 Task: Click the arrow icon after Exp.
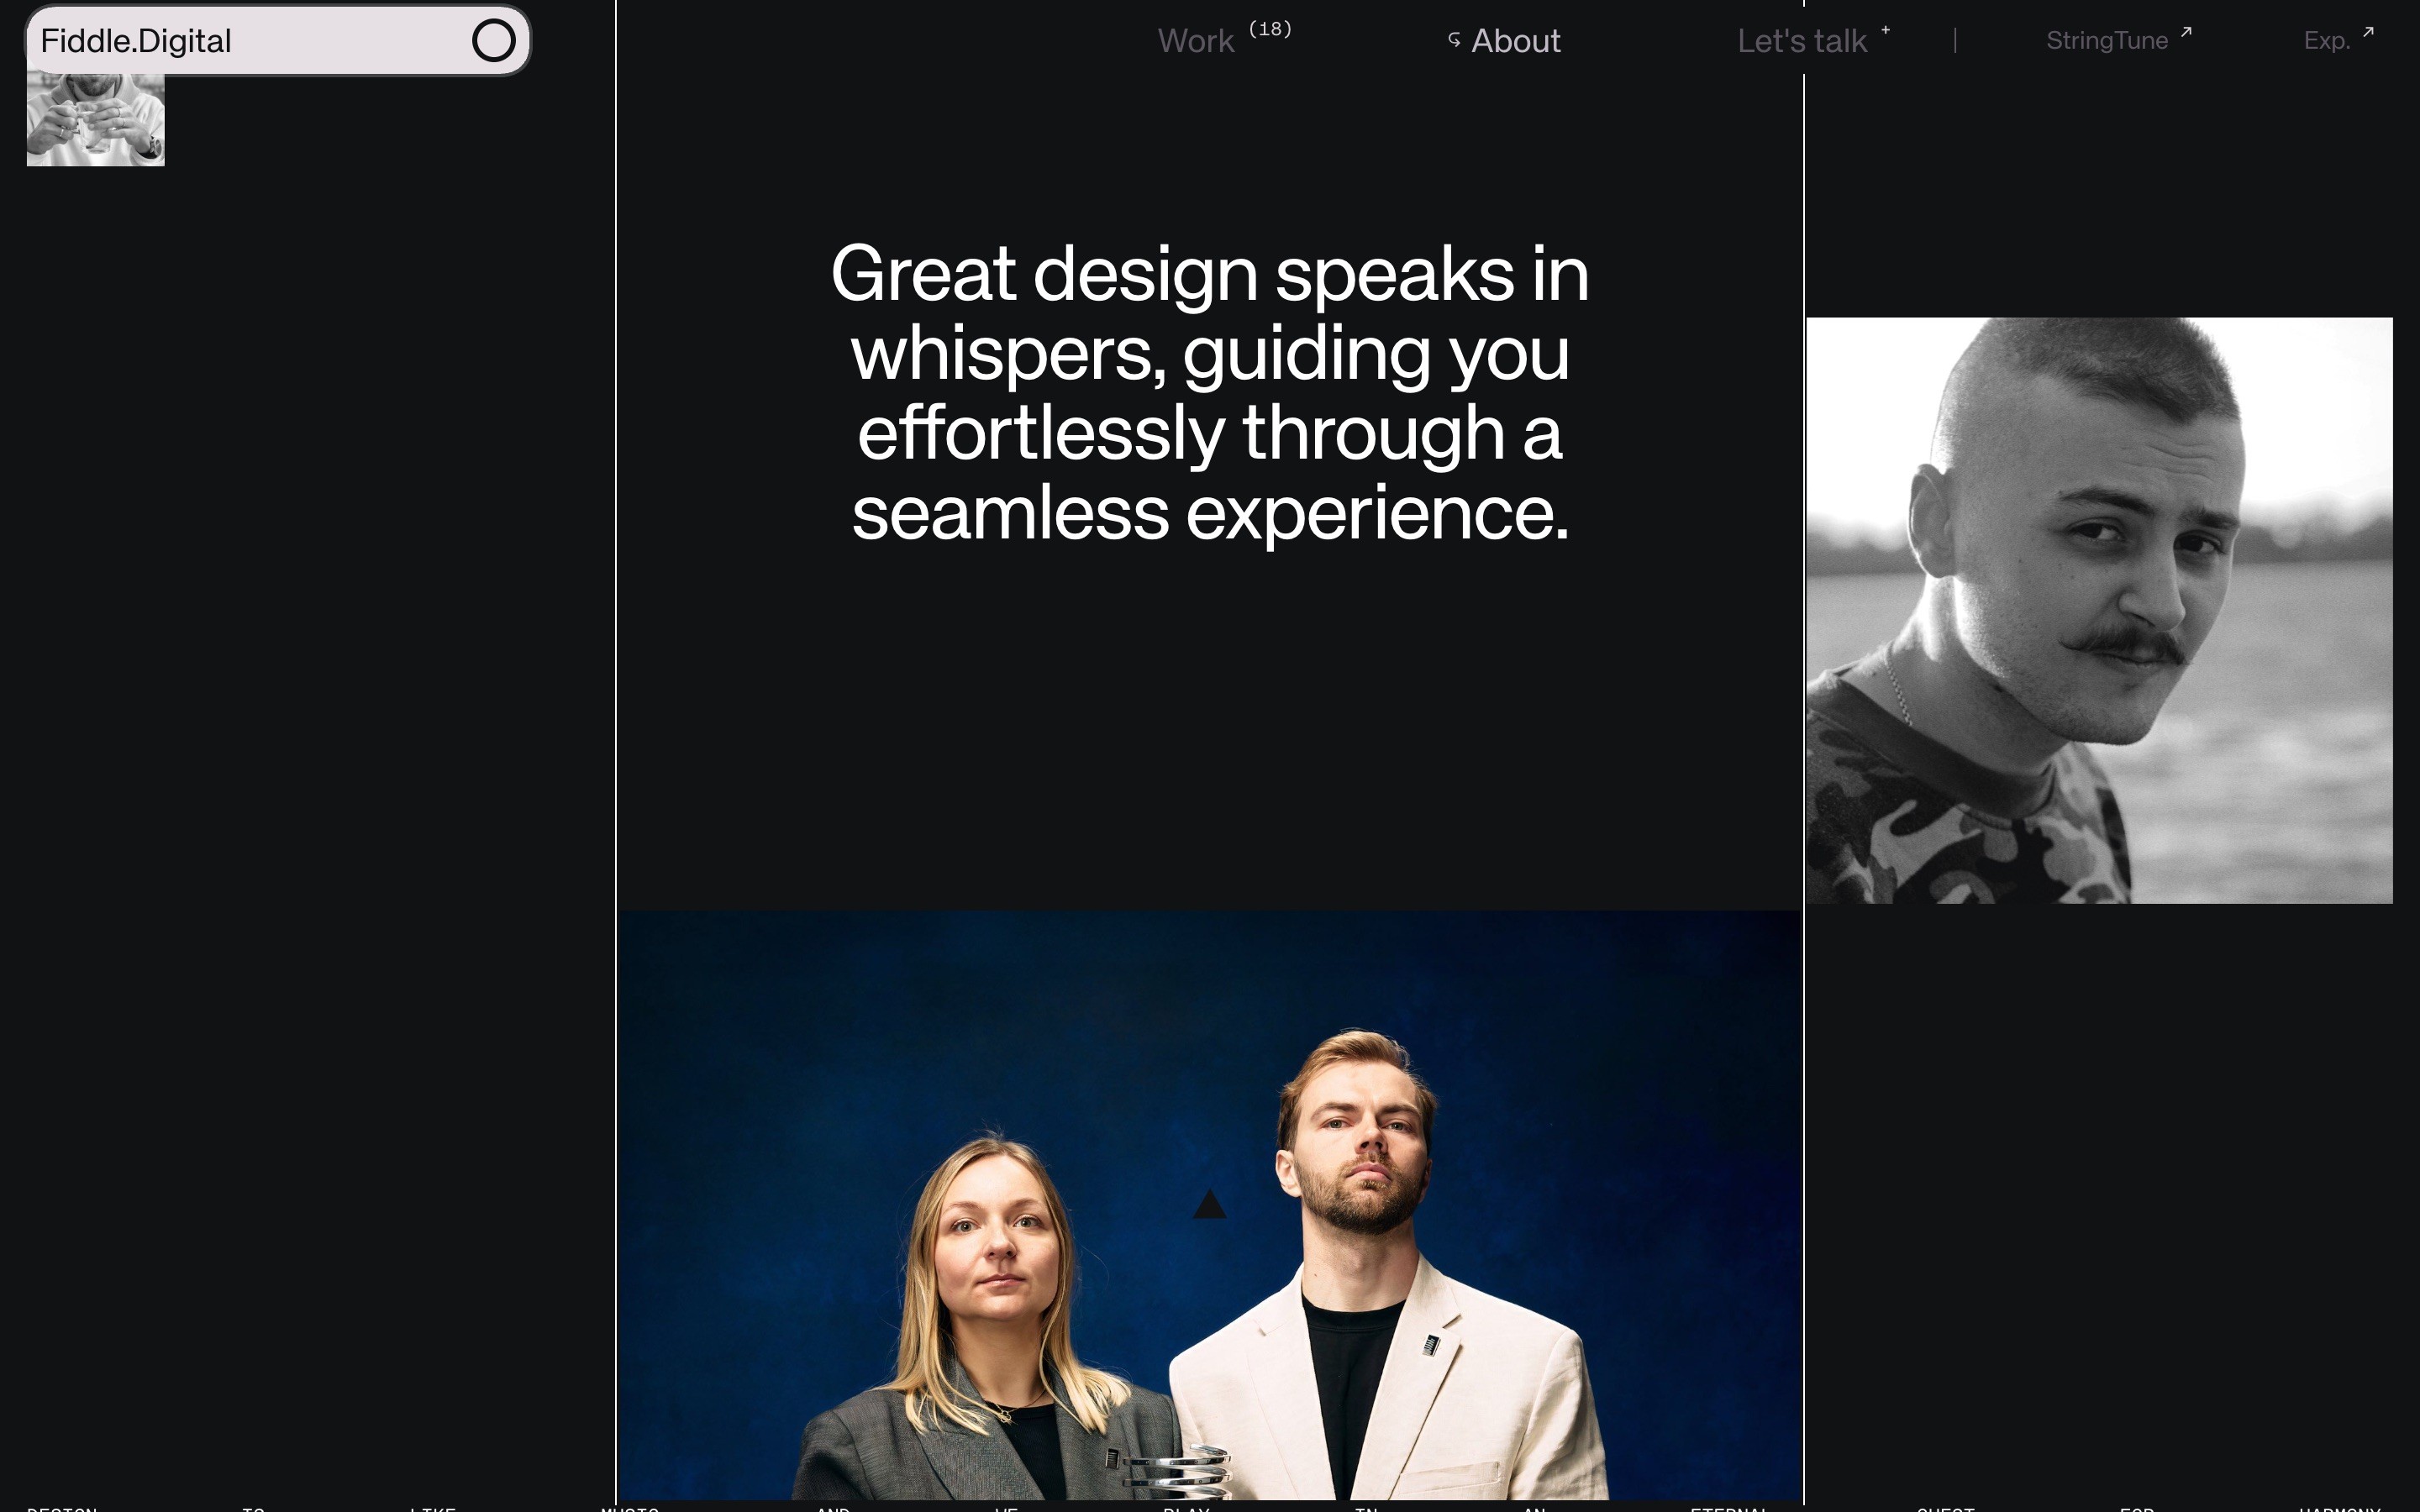[x=2368, y=32]
